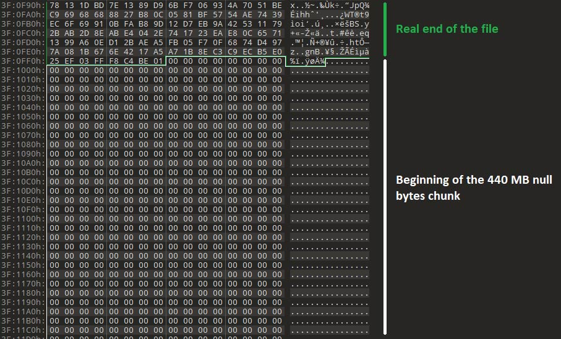Select last non-null byte 01 in row 3F:0FF0h
Screen dimensions: 561x339
158,61
